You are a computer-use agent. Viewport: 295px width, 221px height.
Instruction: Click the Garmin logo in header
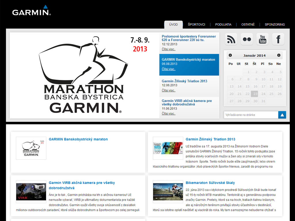coord(31,11)
